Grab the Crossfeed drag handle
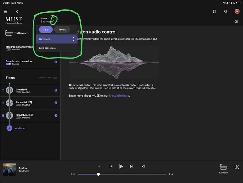Screen dimensions: 243x183 3,90
